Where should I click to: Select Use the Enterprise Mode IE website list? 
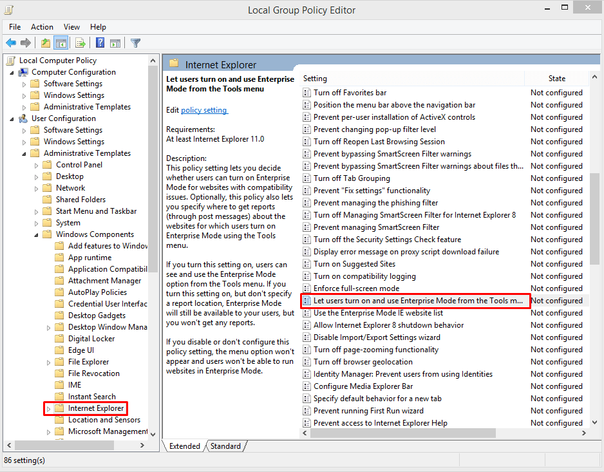378,313
